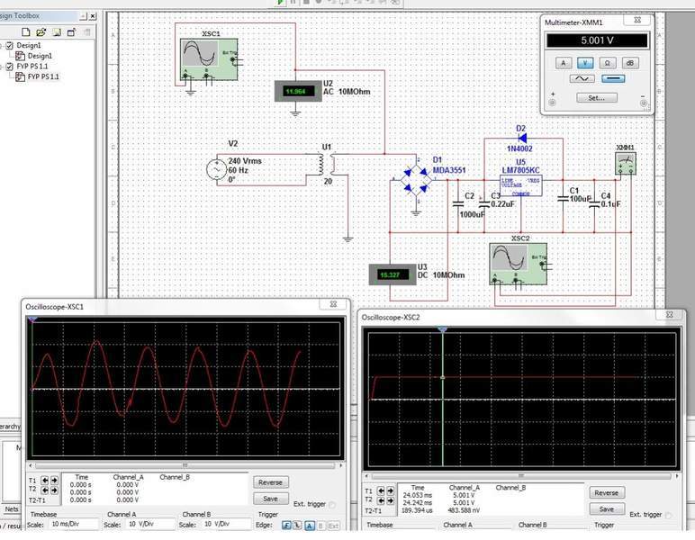Click Set... button on the multimeter
695x540 pixels.
[x=596, y=97]
